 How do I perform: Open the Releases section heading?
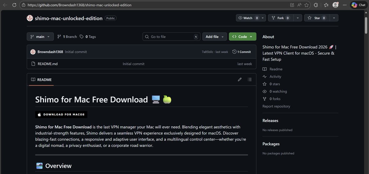coord(270,121)
